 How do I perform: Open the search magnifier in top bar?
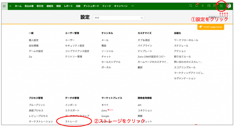191,6
